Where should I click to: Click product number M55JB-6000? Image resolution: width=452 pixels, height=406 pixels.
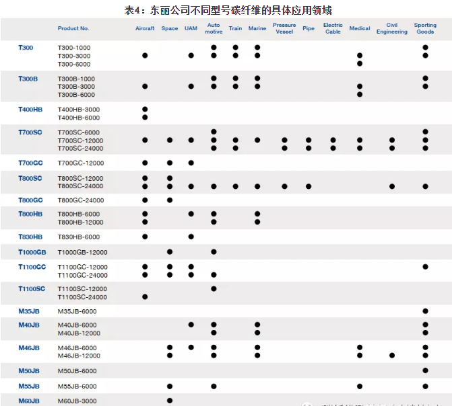coord(77,386)
